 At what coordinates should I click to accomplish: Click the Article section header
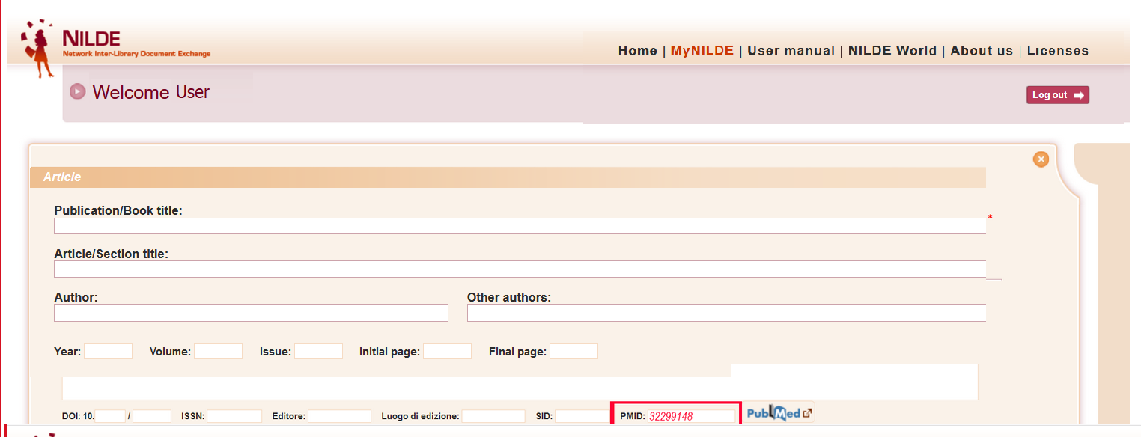pyautogui.click(x=508, y=177)
